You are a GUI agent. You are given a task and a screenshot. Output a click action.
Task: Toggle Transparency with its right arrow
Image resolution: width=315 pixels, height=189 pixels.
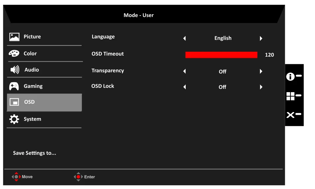(261, 71)
